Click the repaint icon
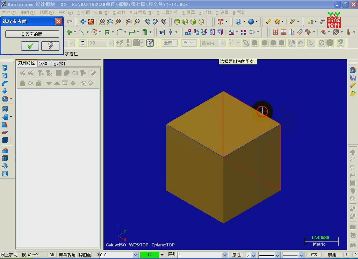This screenshot has height=259, width=358. pyautogui.click(x=91, y=22)
